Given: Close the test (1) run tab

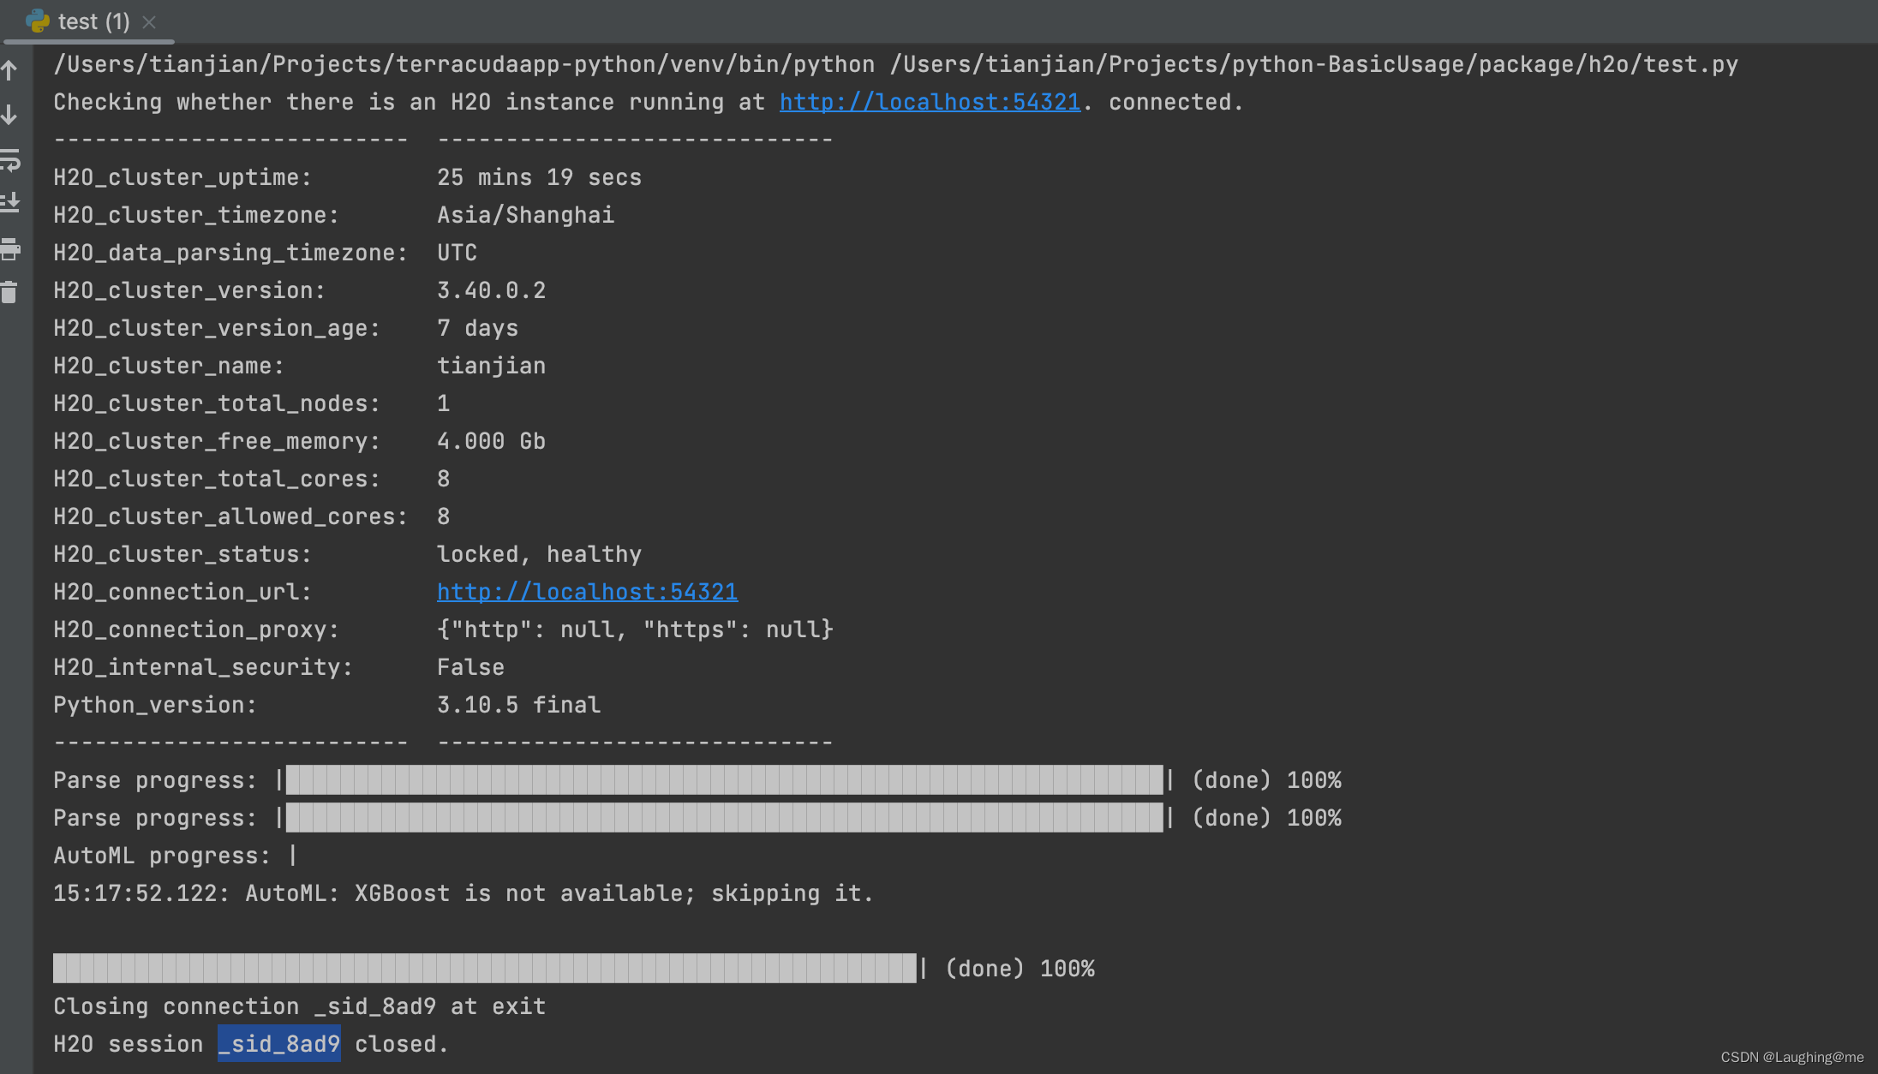Looking at the screenshot, I should pyautogui.click(x=150, y=21).
